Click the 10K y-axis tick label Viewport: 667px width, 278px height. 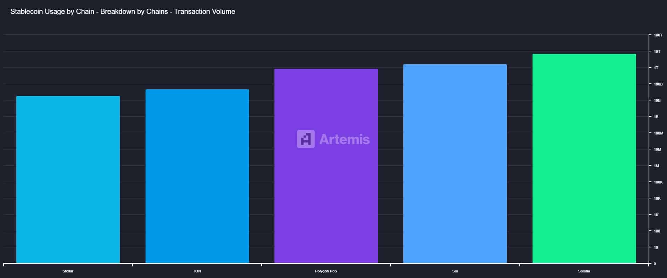(x=657, y=198)
